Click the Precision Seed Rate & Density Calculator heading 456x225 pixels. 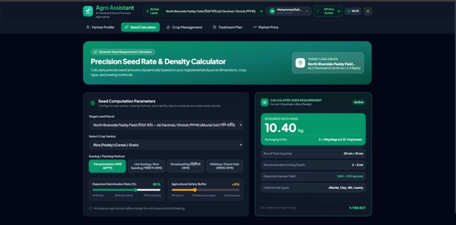[x=158, y=62]
